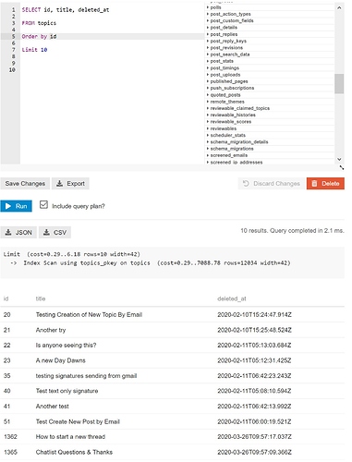Click the editor resize handle icon

click(x=342, y=168)
